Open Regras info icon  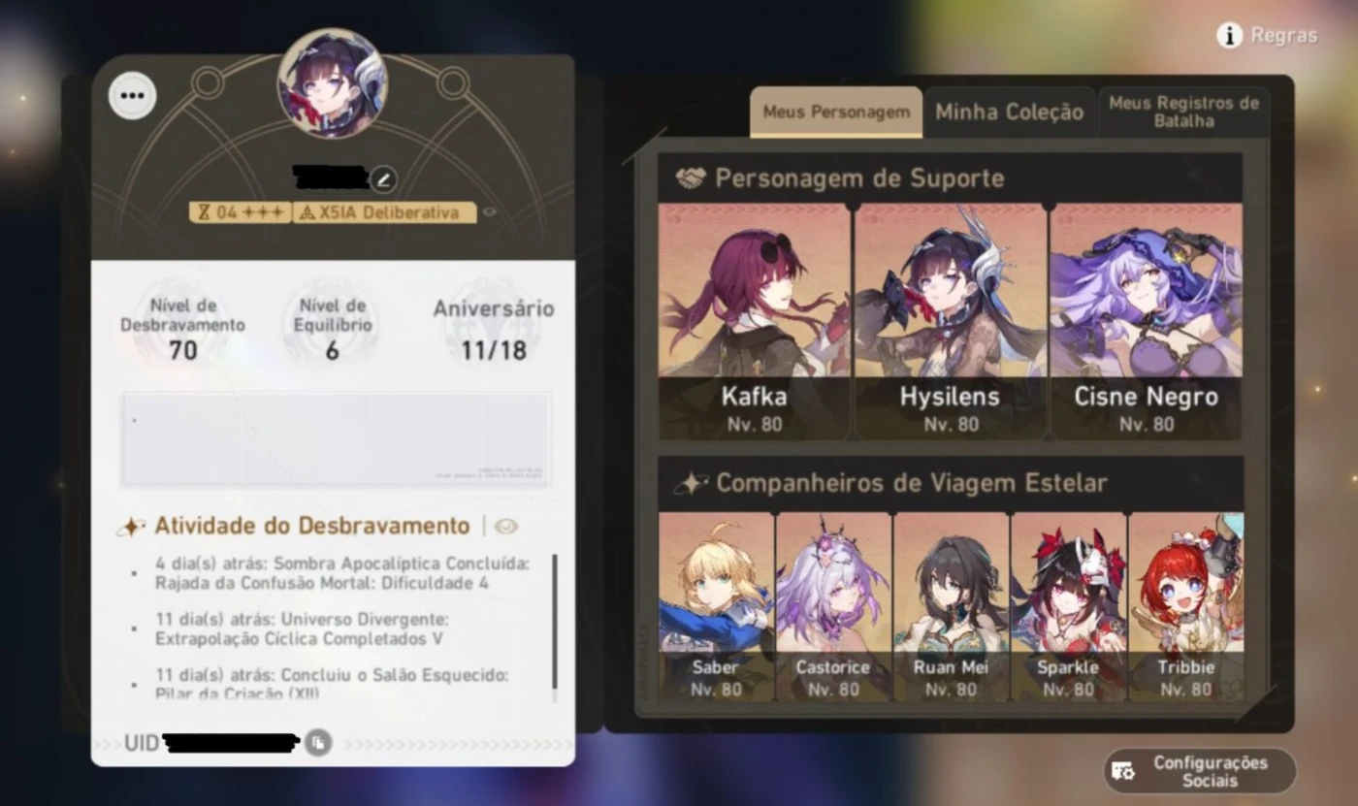1229,36
